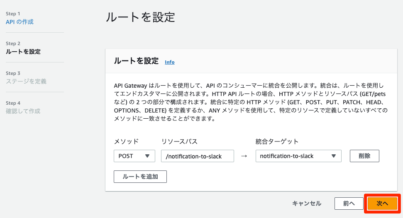Cancel the wizard with キャンセル
This screenshot has height=218, width=403.
[307, 203]
